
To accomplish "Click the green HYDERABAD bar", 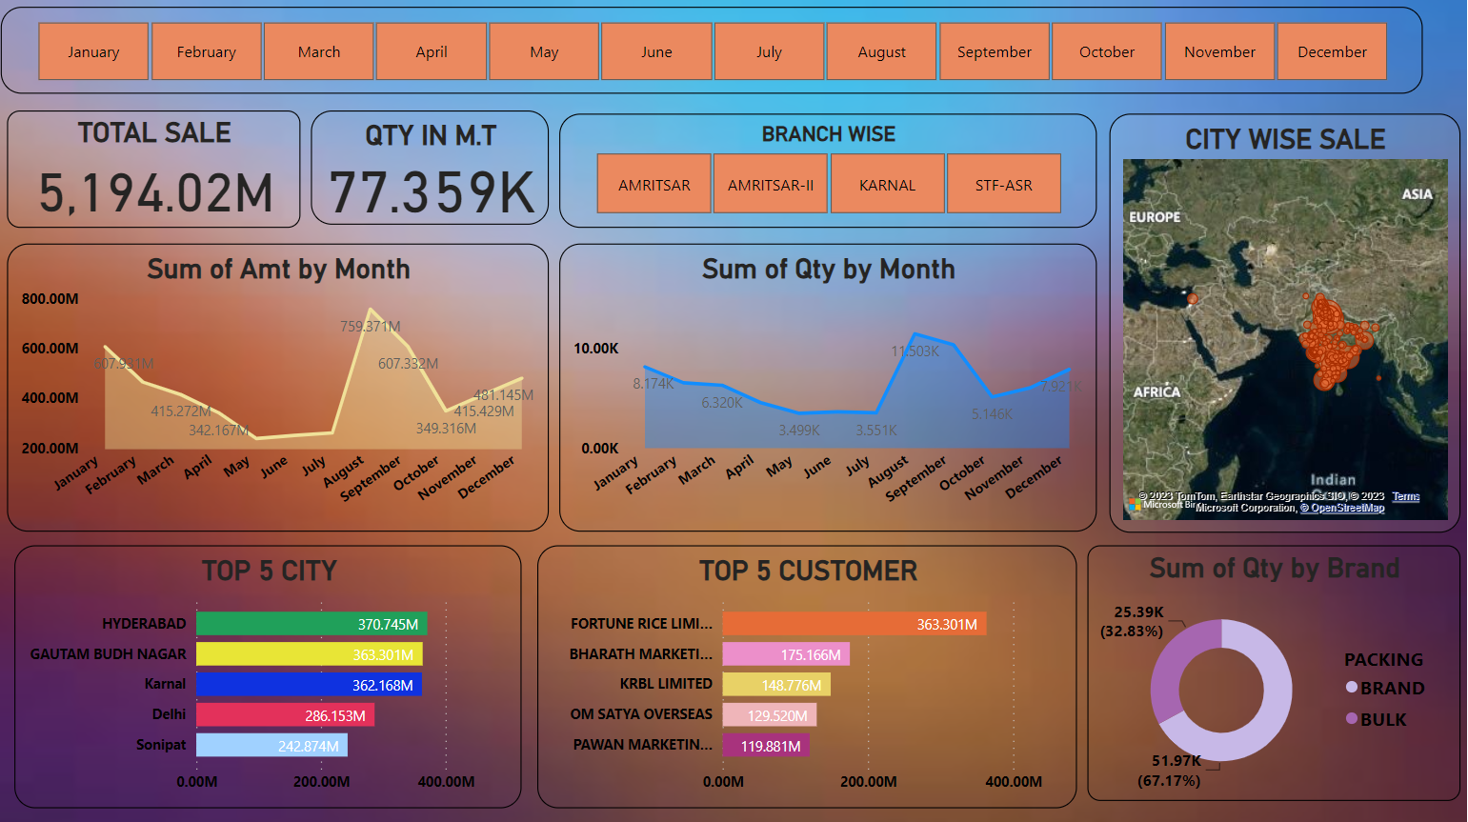I will pyautogui.click(x=311, y=624).
